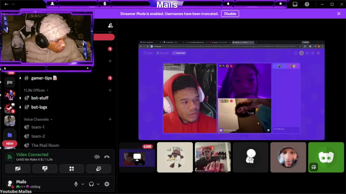Select the webcam participant in black shirt
This screenshot has height=194, width=346.
[x=213, y=157]
